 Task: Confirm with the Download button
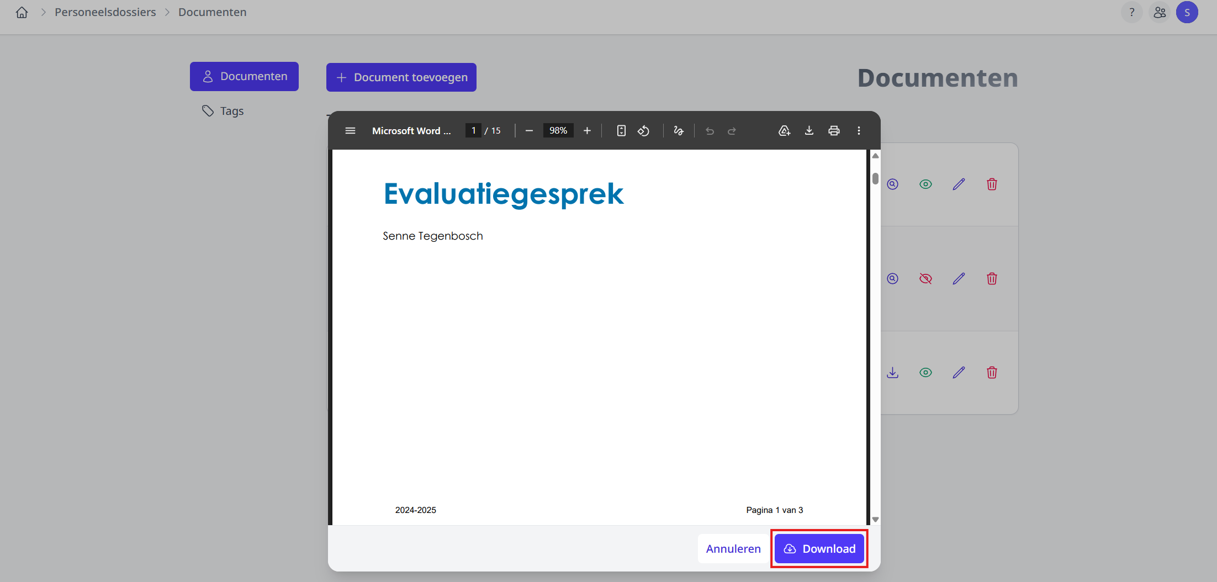(819, 548)
